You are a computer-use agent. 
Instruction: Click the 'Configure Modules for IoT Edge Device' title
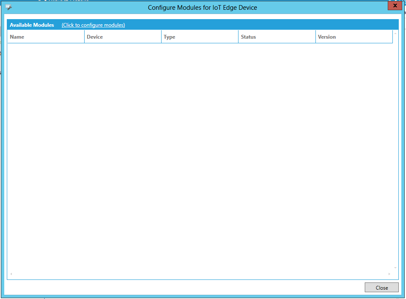pos(202,8)
